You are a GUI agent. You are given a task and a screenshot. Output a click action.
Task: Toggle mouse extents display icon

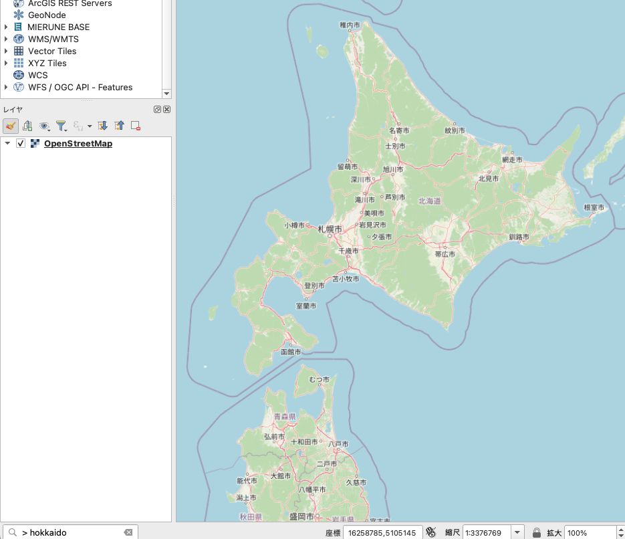[430, 532]
